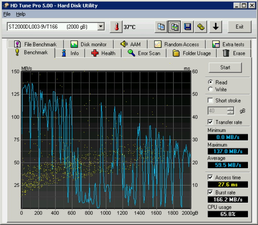258x225 pixels.
Task: Copy screenshot to clipboard icon
Action: click(x=174, y=27)
